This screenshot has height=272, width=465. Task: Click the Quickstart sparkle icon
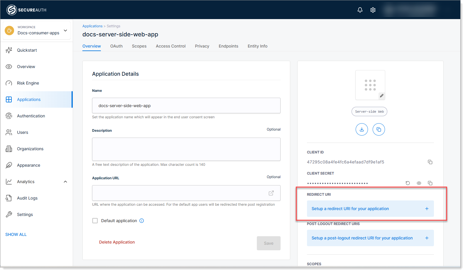(x=9, y=50)
